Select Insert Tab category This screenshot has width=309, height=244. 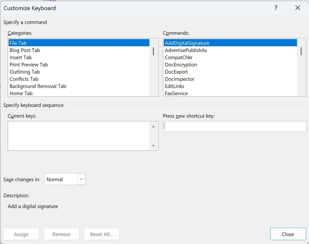click(x=21, y=57)
